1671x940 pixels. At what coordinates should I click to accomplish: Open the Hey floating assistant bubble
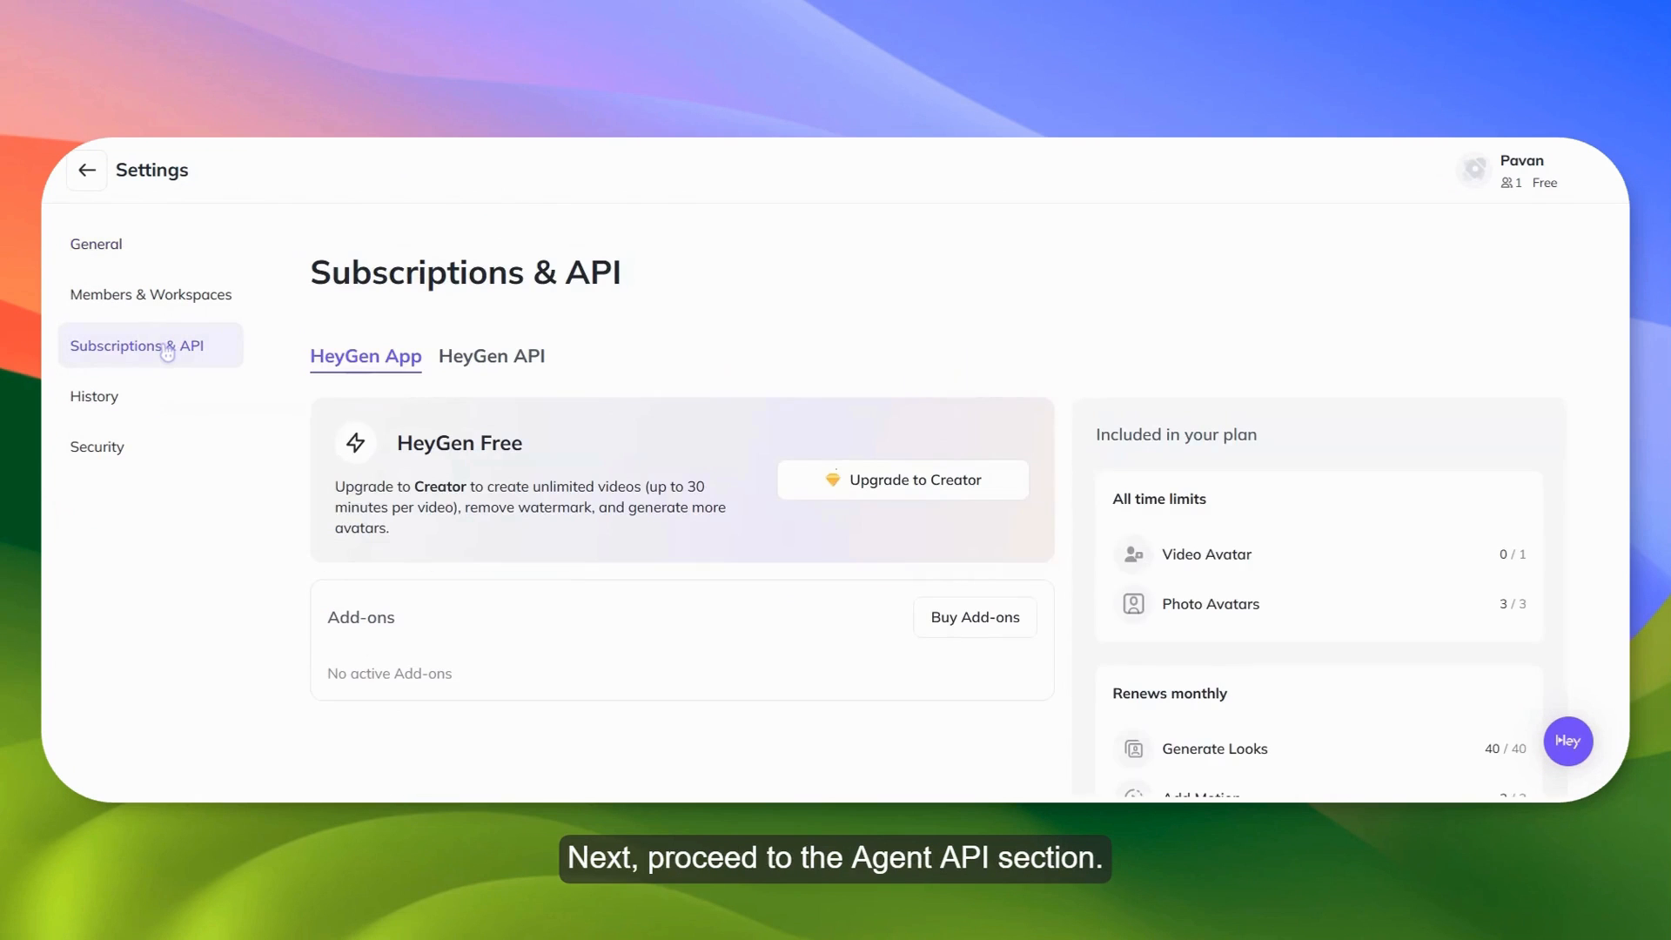point(1567,741)
